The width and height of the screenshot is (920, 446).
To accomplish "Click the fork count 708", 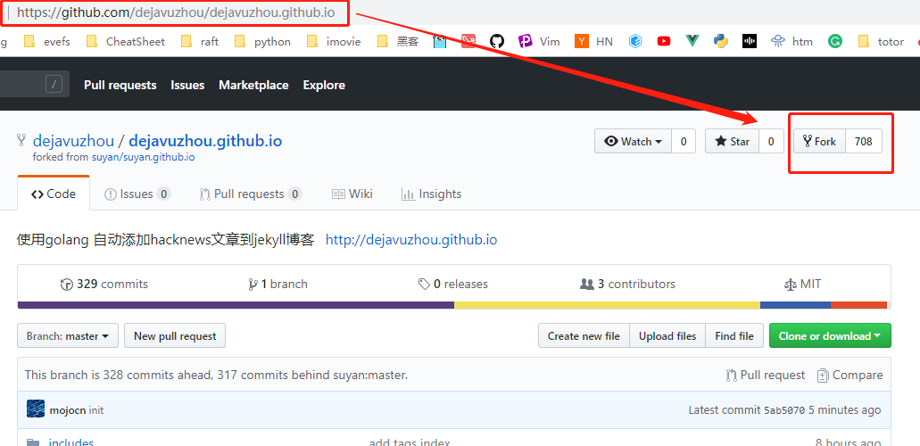I will click(x=863, y=142).
